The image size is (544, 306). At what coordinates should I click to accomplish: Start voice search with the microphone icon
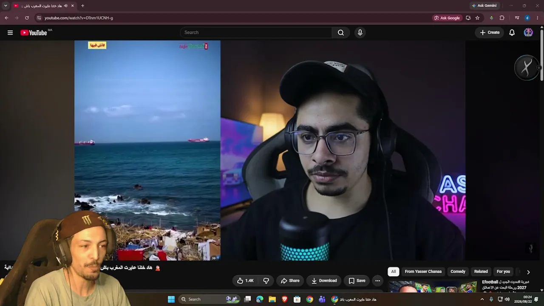tap(360, 32)
